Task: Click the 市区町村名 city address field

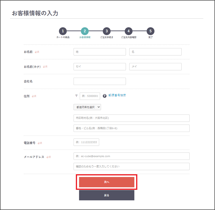Action: pyautogui.click(x=131, y=118)
